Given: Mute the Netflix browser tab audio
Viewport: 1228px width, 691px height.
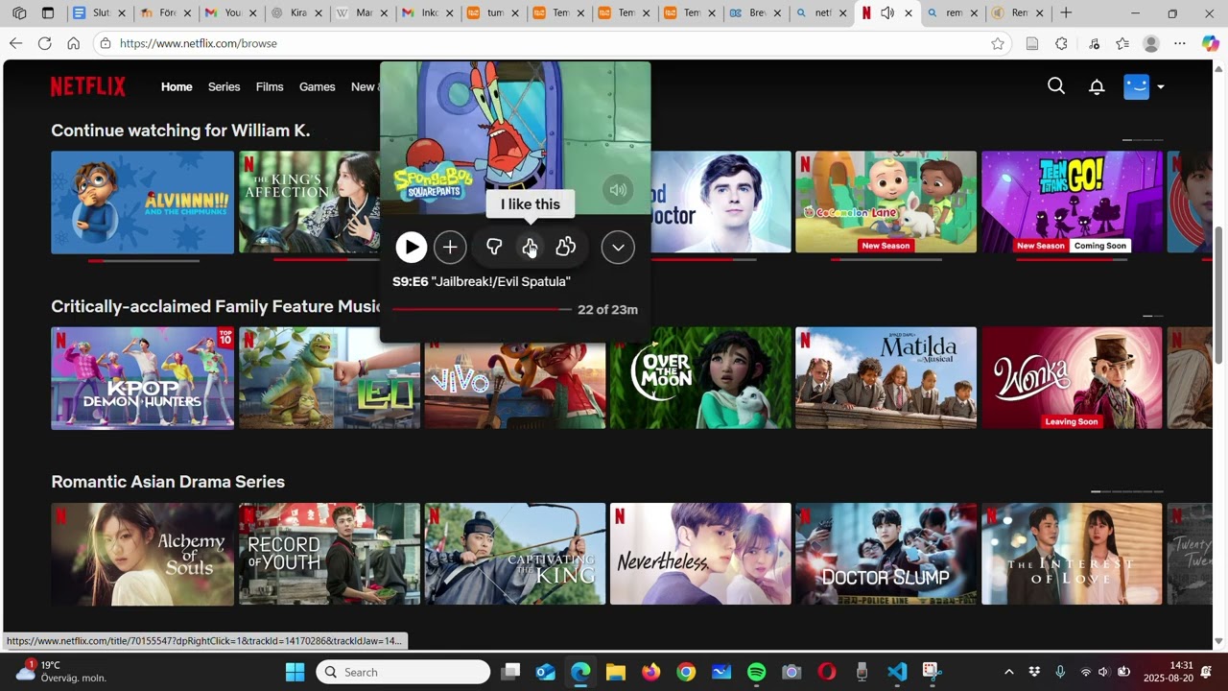Looking at the screenshot, I should (x=887, y=13).
